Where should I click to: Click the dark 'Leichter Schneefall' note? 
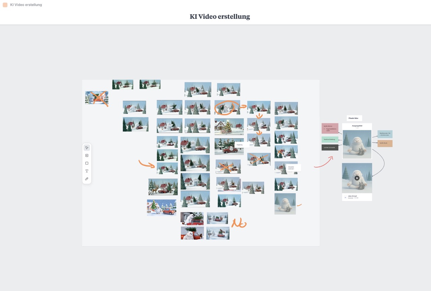(330, 147)
